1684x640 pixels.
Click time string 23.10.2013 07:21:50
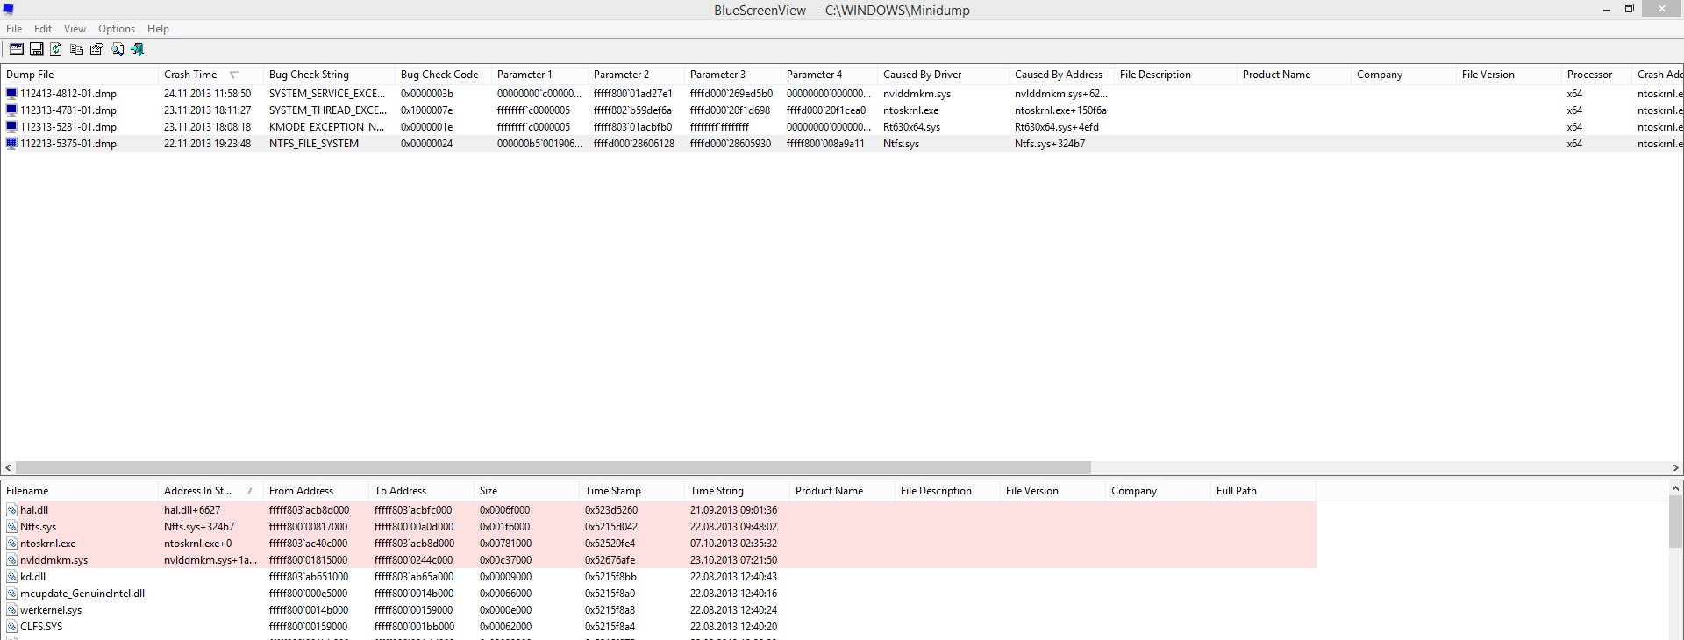coord(733,559)
